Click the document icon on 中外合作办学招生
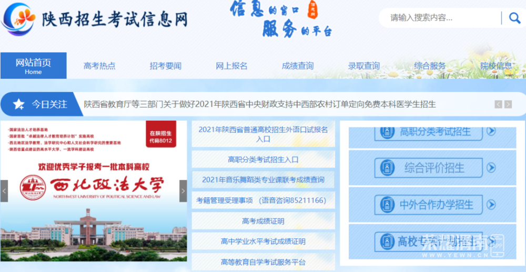The width and height of the screenshot is (526, 272). [387, 204]
